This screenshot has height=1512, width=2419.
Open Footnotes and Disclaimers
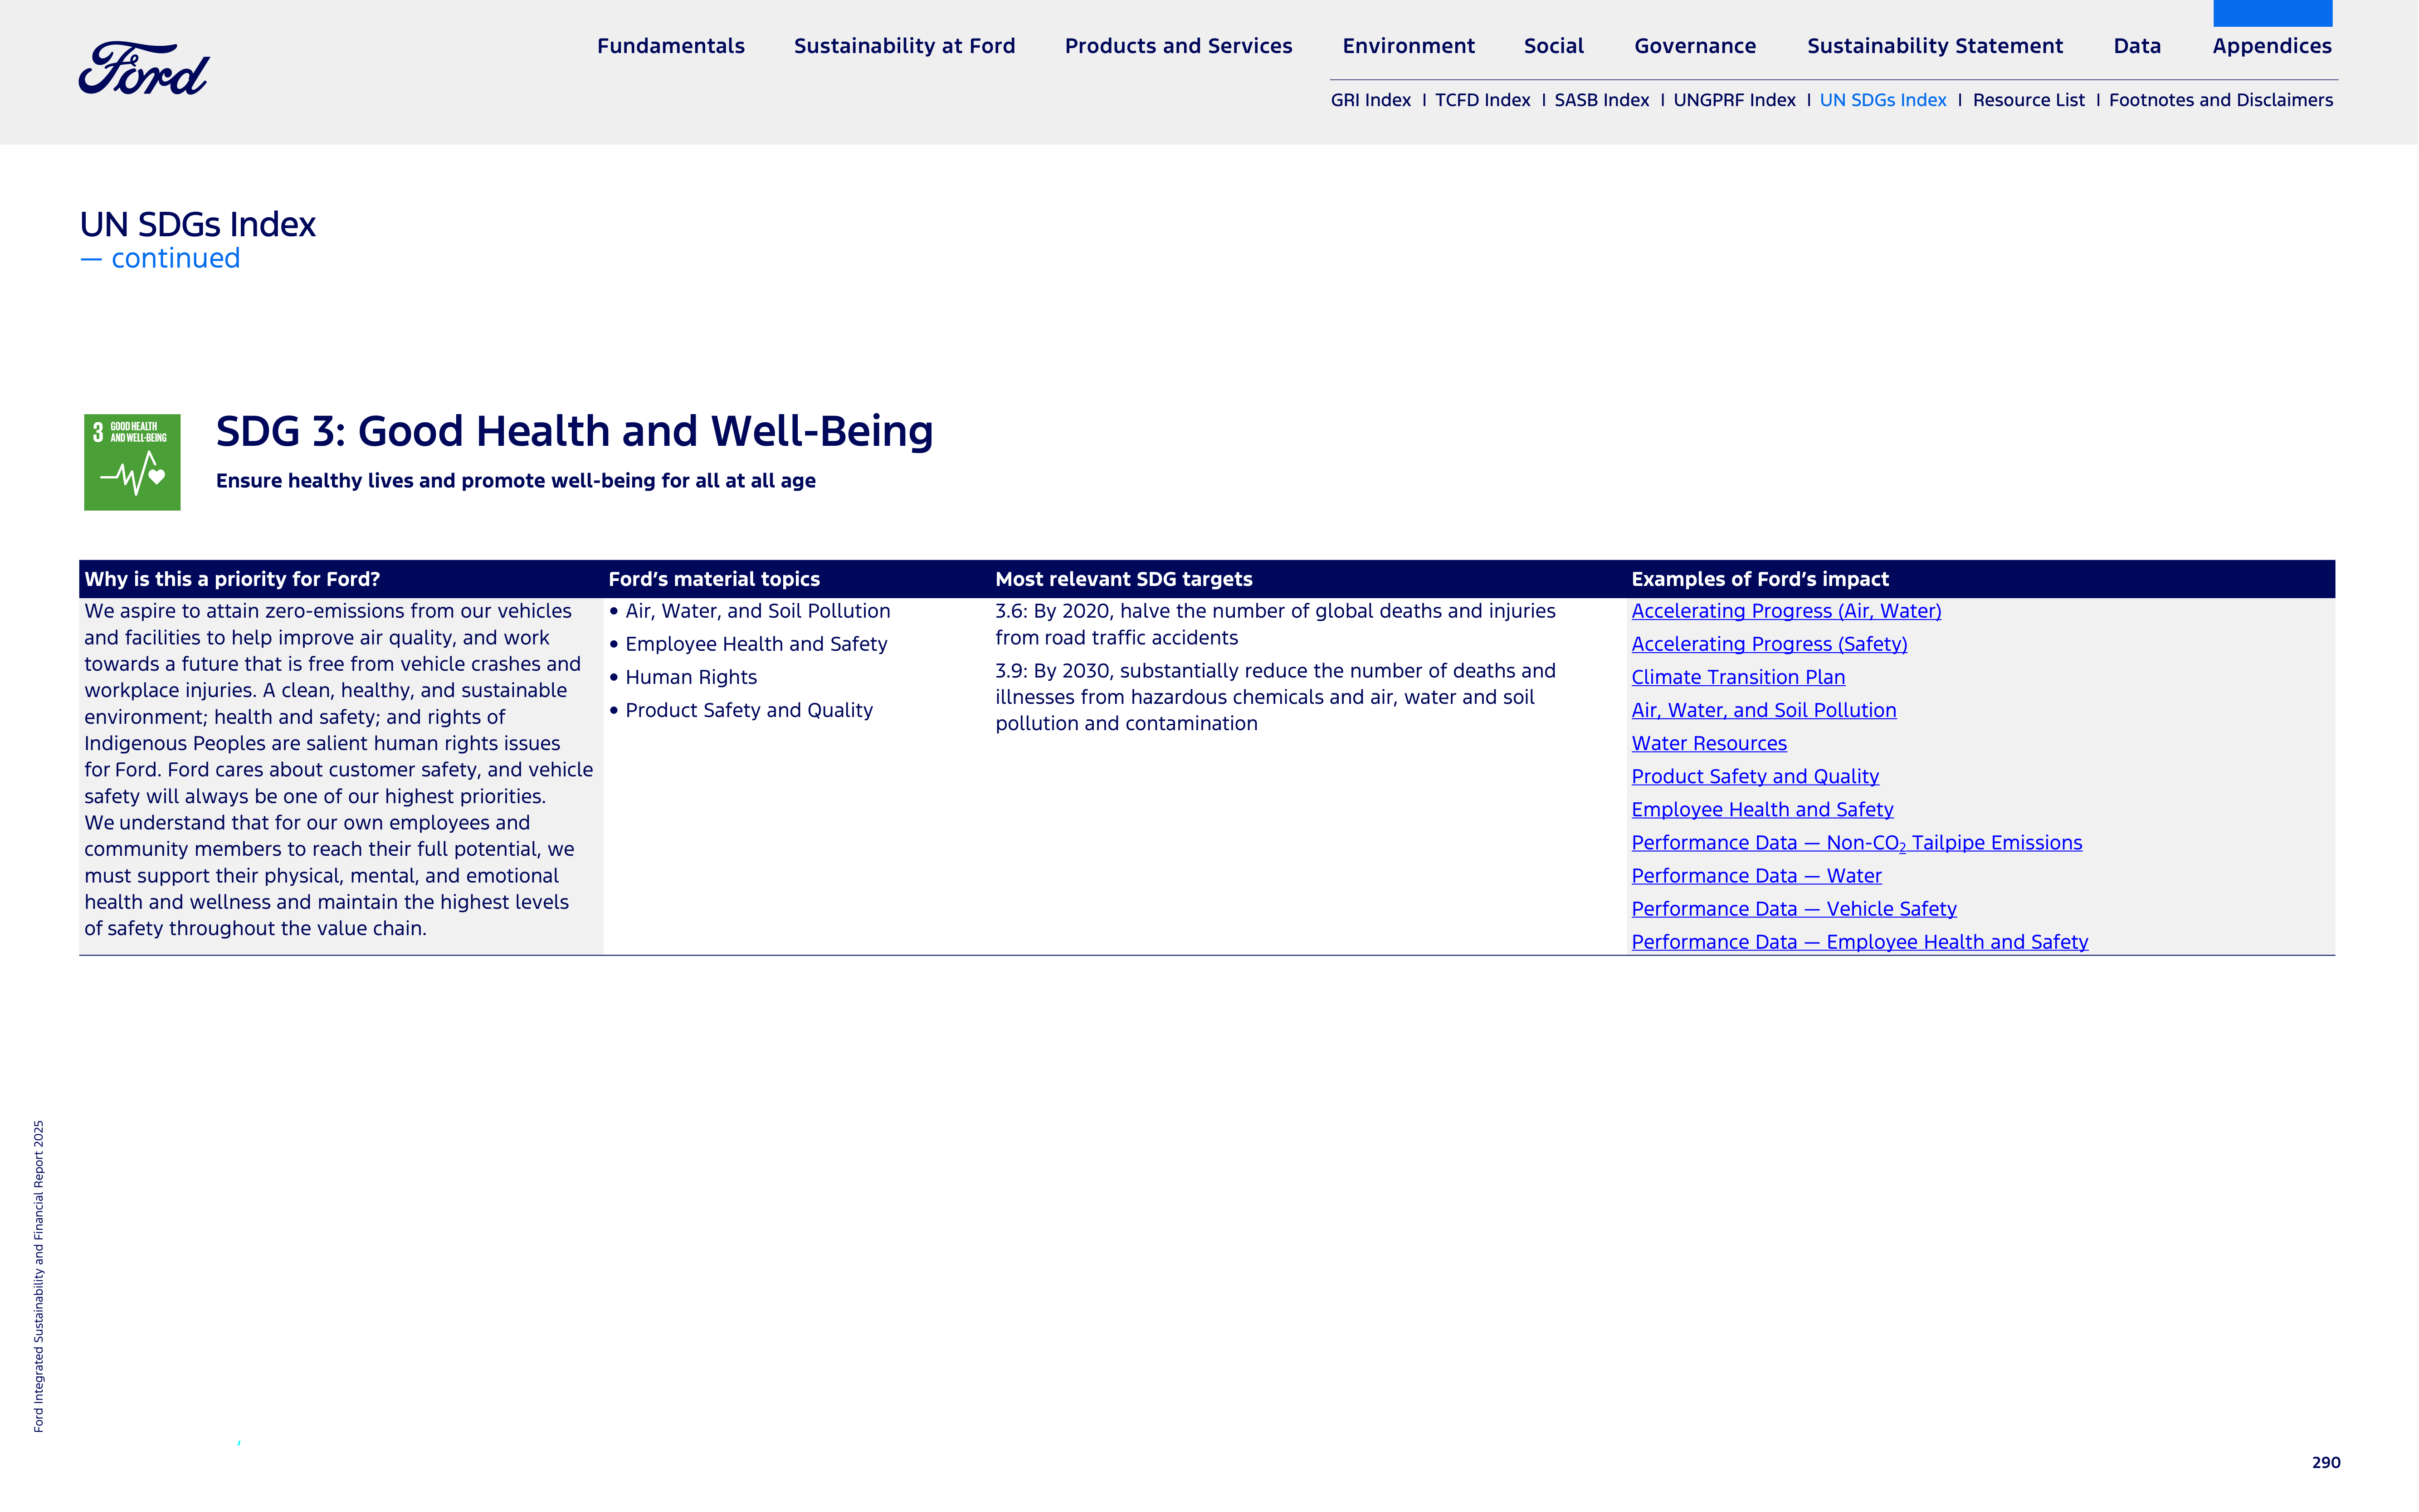coord(2221,100)
